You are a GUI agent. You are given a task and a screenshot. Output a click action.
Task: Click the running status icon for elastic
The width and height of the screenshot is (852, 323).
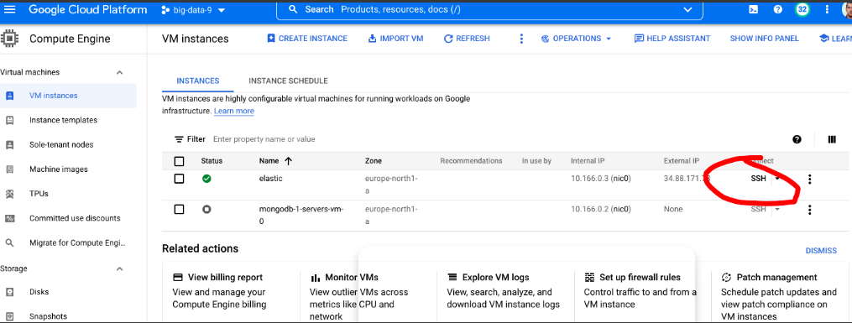pos(206,178)
